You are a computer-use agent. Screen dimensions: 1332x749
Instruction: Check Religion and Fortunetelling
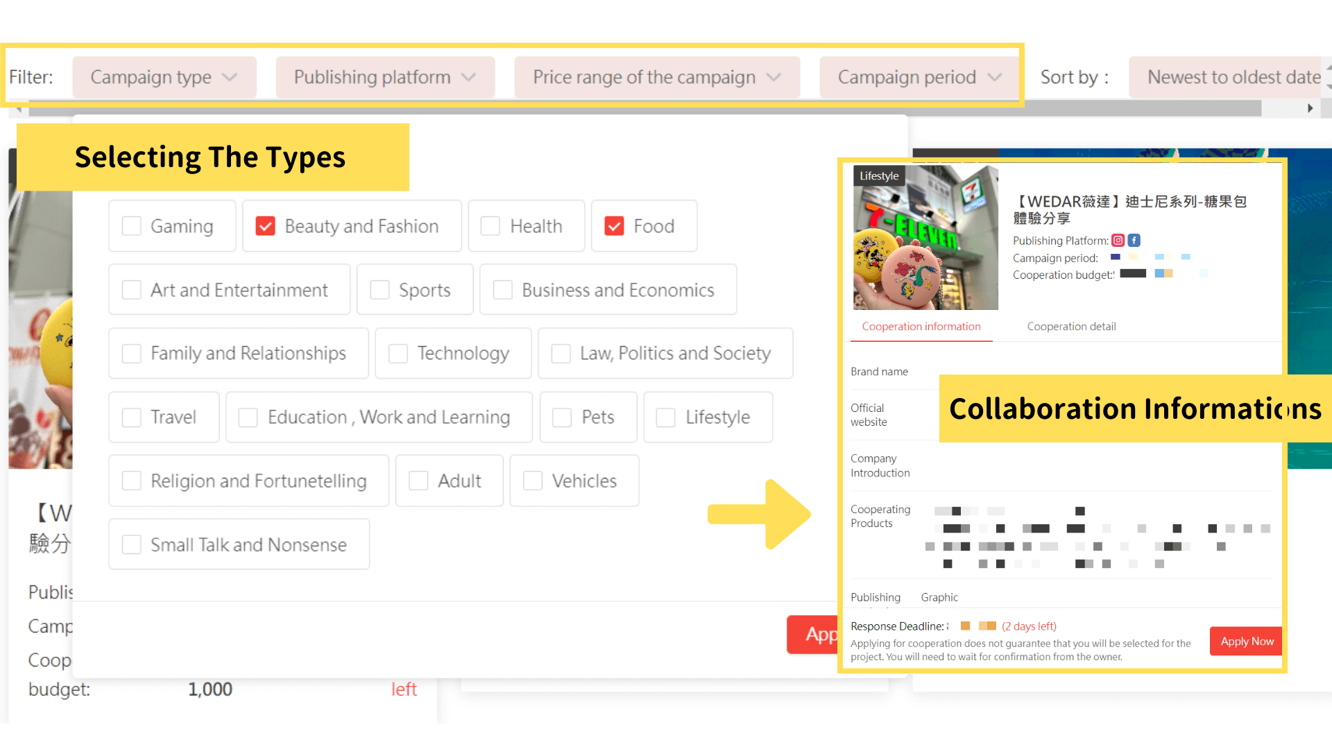click(132, 481)
